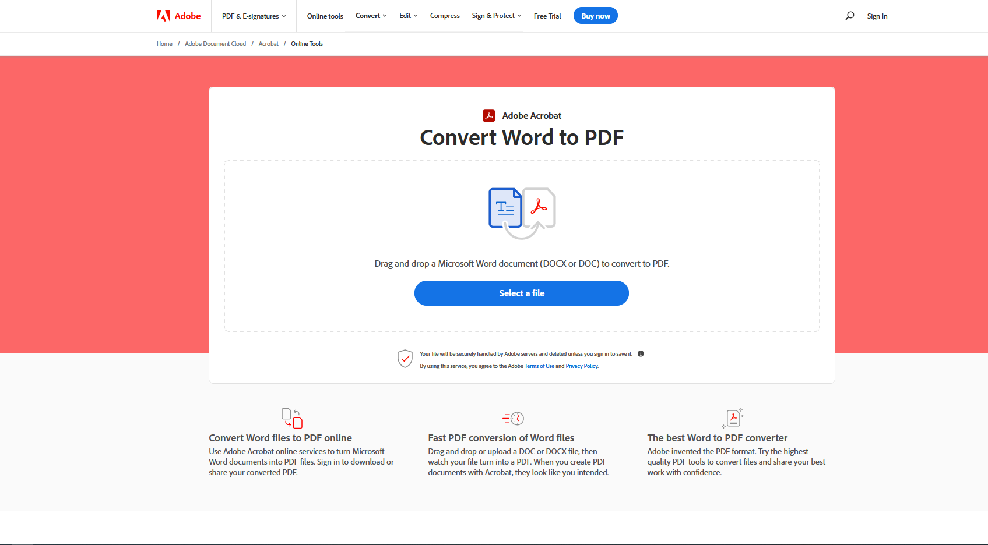
Task: Open Online tools in navigation
Action: pos(325,16)
